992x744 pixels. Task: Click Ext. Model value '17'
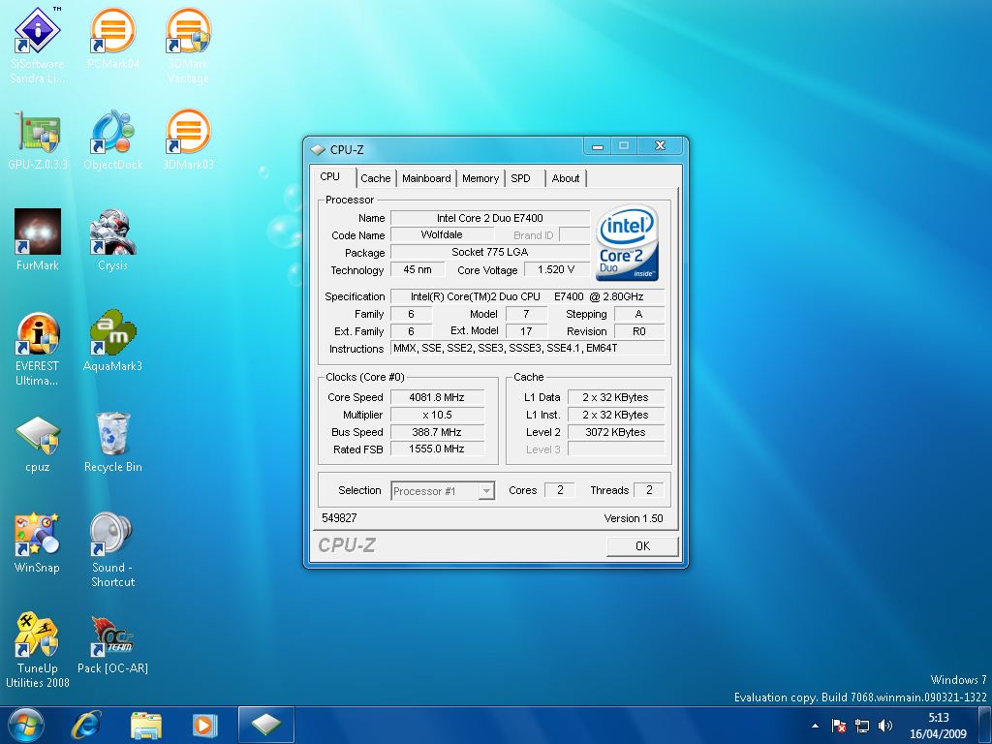click(x=526, y=331)
